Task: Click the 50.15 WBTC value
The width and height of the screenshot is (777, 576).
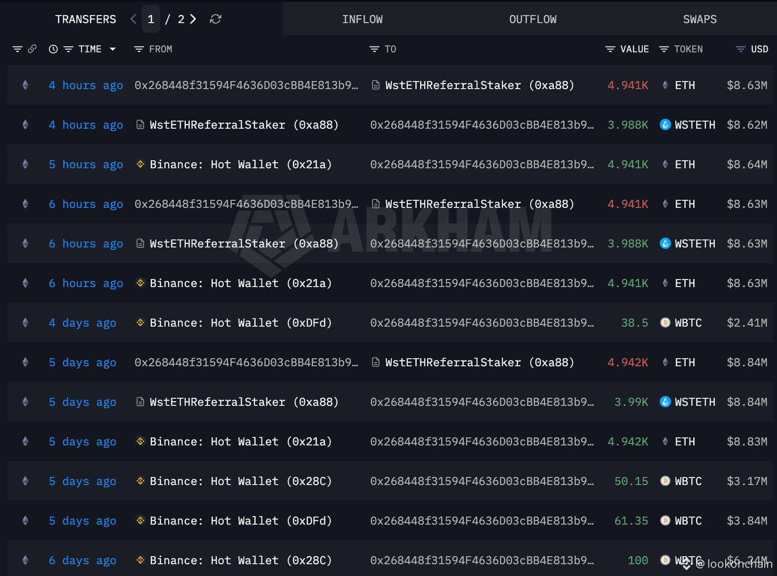Action: point(631,481)
